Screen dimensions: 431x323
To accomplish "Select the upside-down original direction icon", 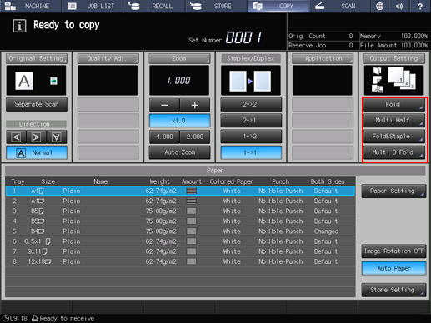I will pos(57,137).
